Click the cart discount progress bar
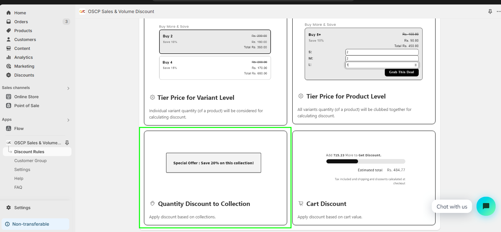 tap(365, 161)
